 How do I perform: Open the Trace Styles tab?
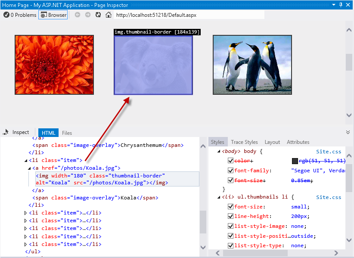pyautogui.click(x=244, y=142)
